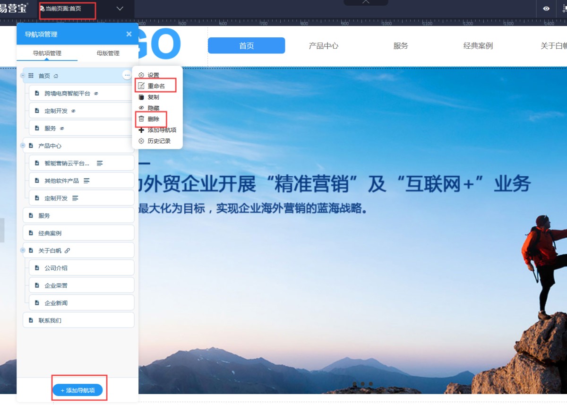This screenshot has height=405, width=567.
Task: Click the page icon of 企业荣誉 item
Action: [37, 285]
